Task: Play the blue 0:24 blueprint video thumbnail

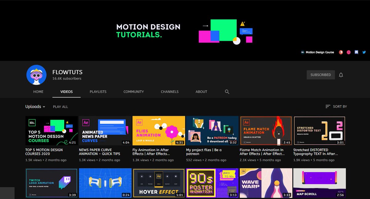Action: pyautogui.click(x=105, y=183)
